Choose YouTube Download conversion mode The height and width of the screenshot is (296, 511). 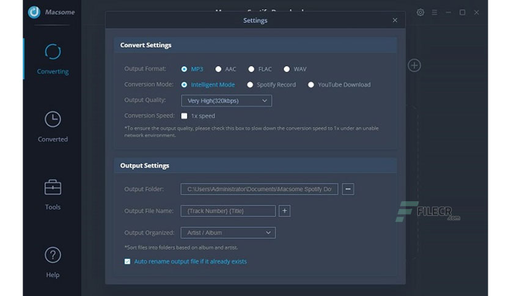(311, 85)
